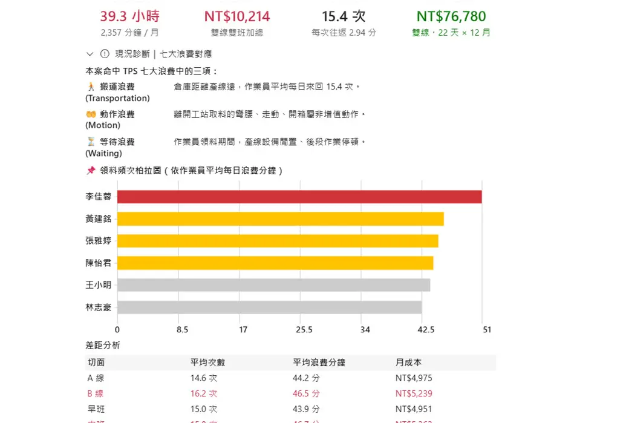Select the gray 林志豪 bar
Image resolution: width=626 pixels, height=423 pixels.
[x=270, y=307]
